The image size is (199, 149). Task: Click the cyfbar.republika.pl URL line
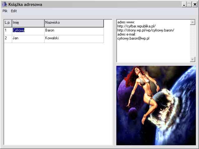pos(136,26)
